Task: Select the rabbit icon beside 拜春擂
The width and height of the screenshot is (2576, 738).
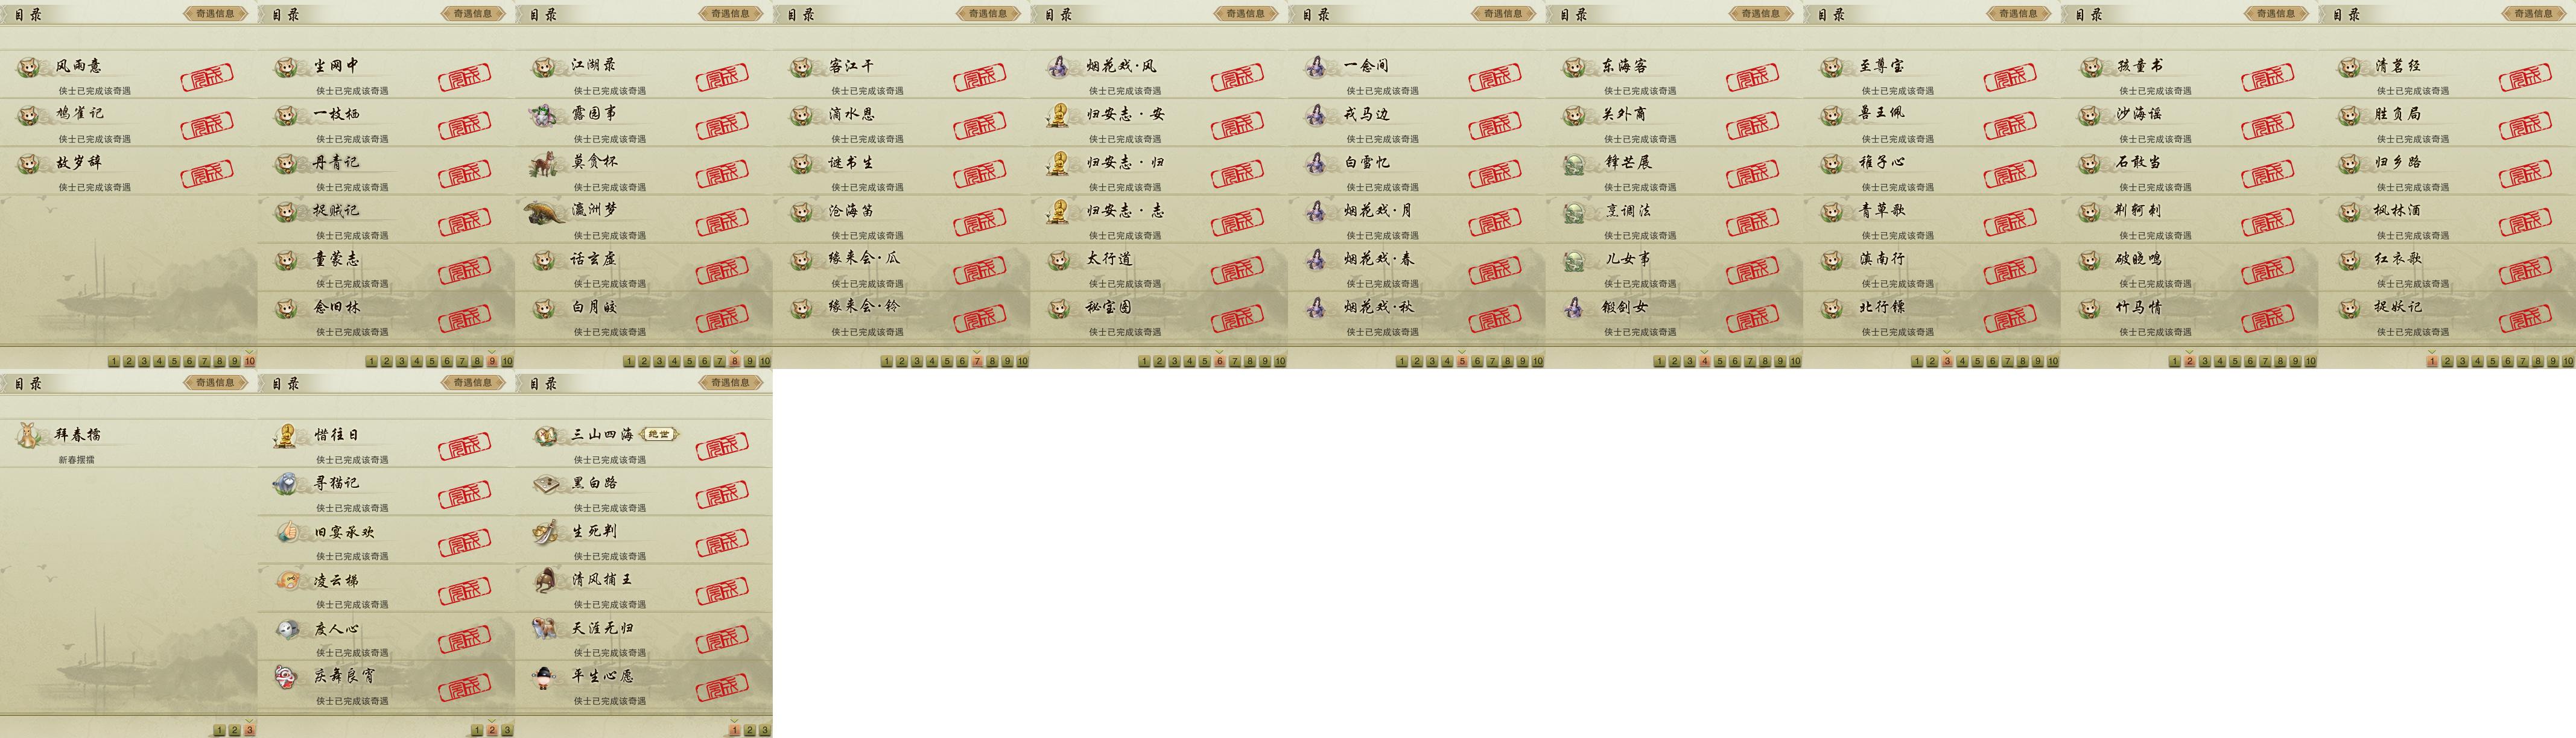Action: coord(30,435)
